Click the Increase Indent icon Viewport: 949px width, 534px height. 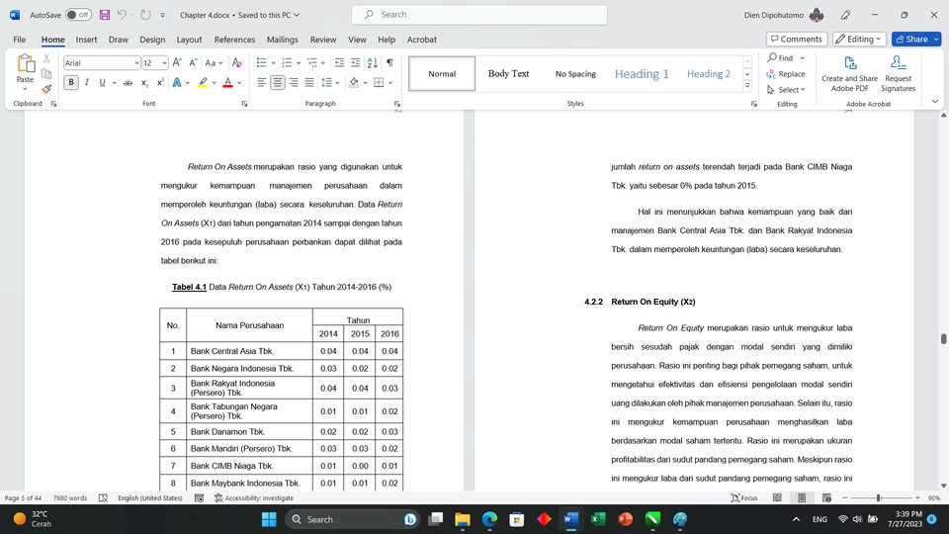[x=355, y=63]
